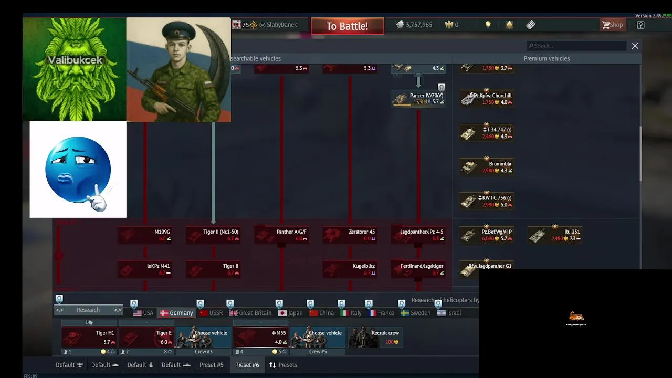This screenshot has width=672, height=378.
Task: Select the Default boat preset
Action: pyautogui.click(x=176, y=365)
